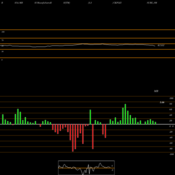Click the tallest green MR histogram bar
Screen dimensions: 175x175
pyautogui.click(x=125, y=114)
